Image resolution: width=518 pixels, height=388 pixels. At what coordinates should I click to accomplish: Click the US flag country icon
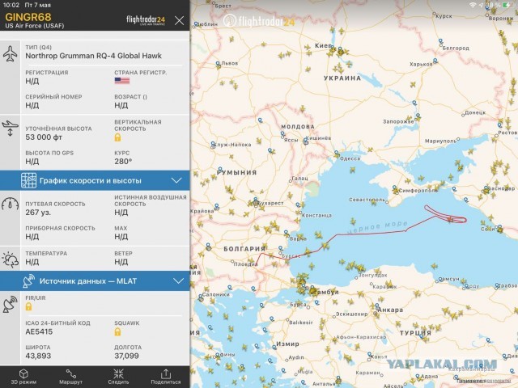tap(122, 81)
